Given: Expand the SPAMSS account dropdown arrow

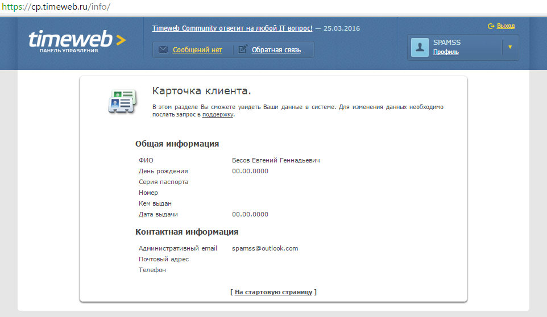Looking at the screenshot, I should click(510, 47).
